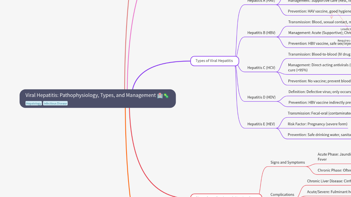Screen dimensions: 351x197
Task: Click the Hepatitis E (HEV) node
Action: tap(261, 124)
